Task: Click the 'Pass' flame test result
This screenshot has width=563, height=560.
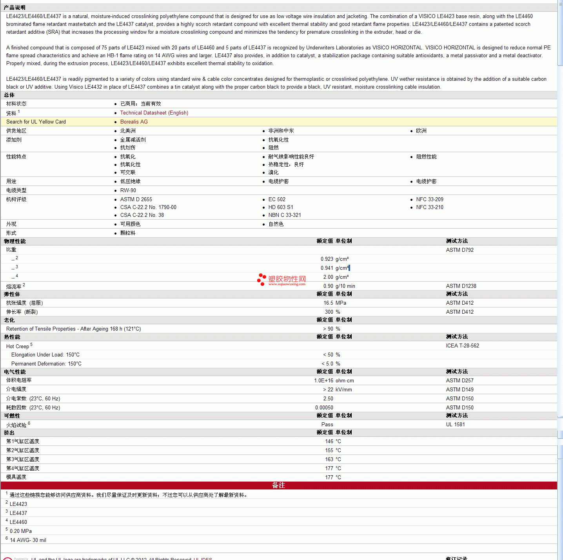Action: 327,424
